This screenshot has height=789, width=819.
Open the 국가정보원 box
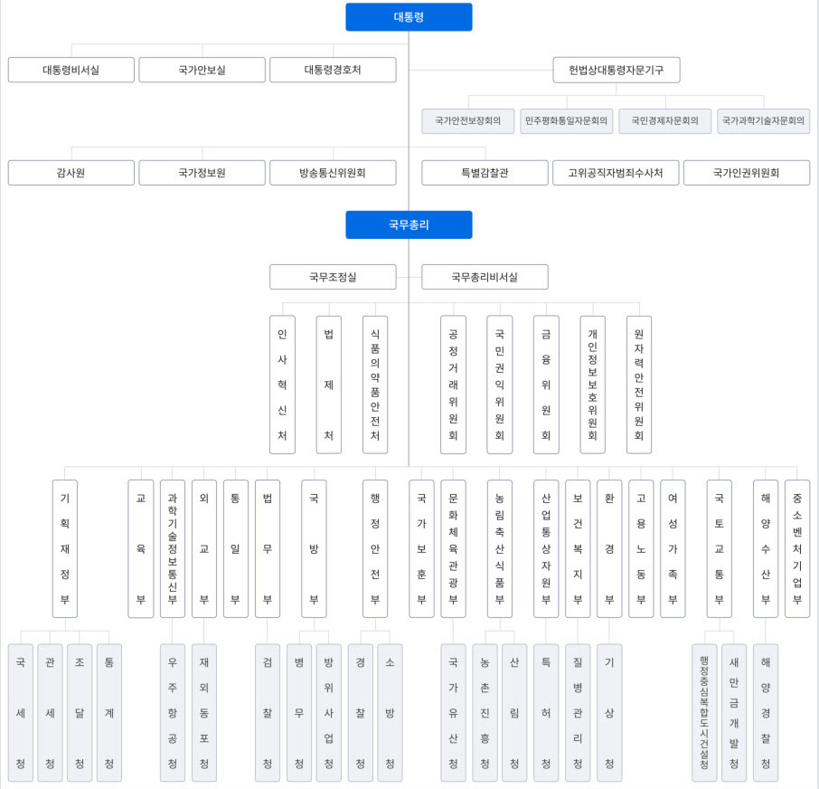[x=202, y=173]
